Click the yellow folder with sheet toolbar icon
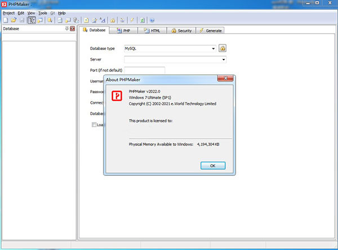 tap(68, 20)
